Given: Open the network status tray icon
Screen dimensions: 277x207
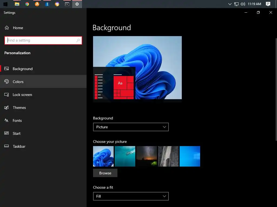Looking at the screenshot, I should [236, 4].
